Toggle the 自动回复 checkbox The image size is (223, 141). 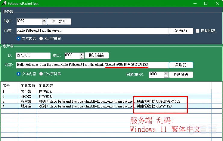pyautogui.click(x=197, y=31)
